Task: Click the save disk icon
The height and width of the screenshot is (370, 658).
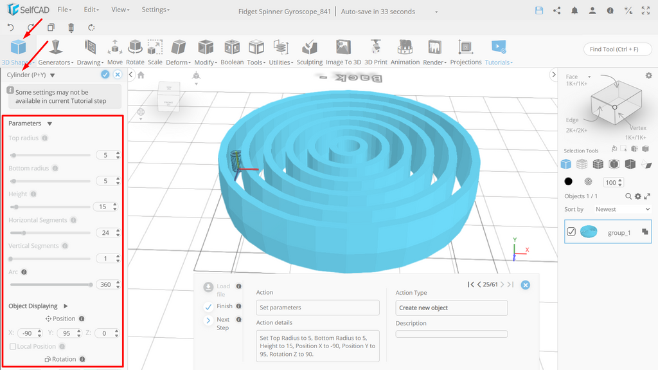Action: click(x=539, y=11)
